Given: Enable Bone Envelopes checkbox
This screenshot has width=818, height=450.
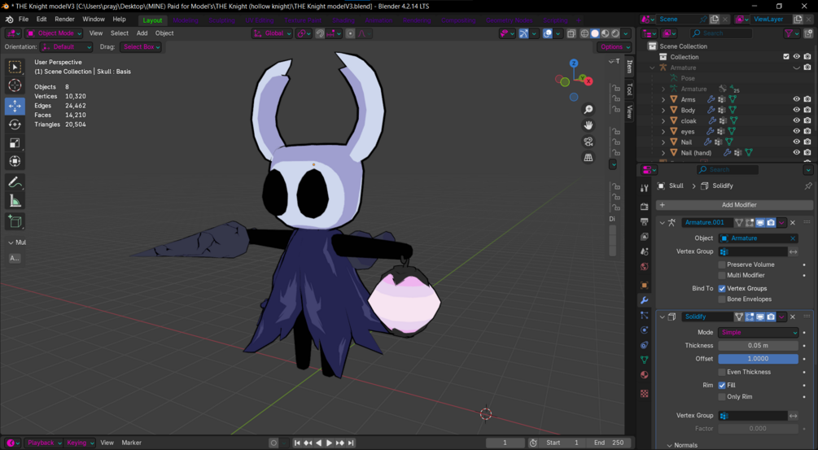Looking at the screenshot, I should pos(722,299).
